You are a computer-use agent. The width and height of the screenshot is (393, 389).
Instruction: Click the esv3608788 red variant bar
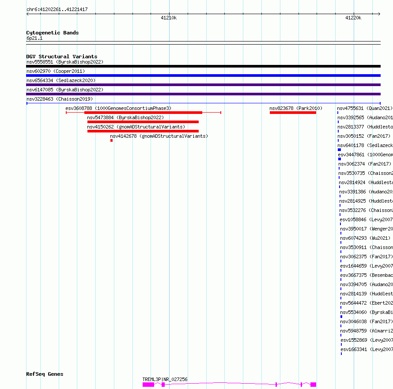(x=144, y=113)
